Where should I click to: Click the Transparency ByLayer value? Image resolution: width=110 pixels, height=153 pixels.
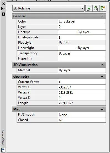[x=82, y=53]
